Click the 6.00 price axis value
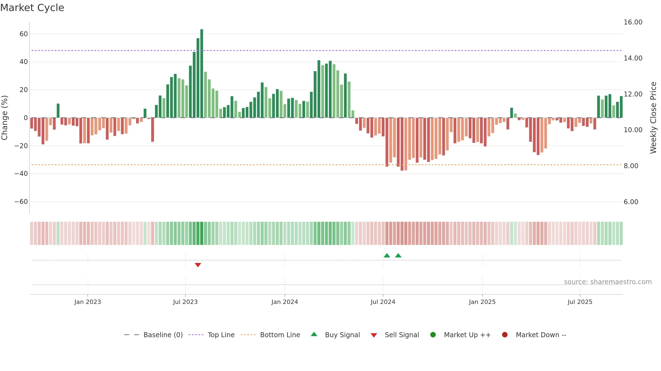661x371 pixels. [631, 202]
